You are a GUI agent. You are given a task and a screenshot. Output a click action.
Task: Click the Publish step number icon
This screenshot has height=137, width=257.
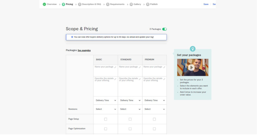148,4
